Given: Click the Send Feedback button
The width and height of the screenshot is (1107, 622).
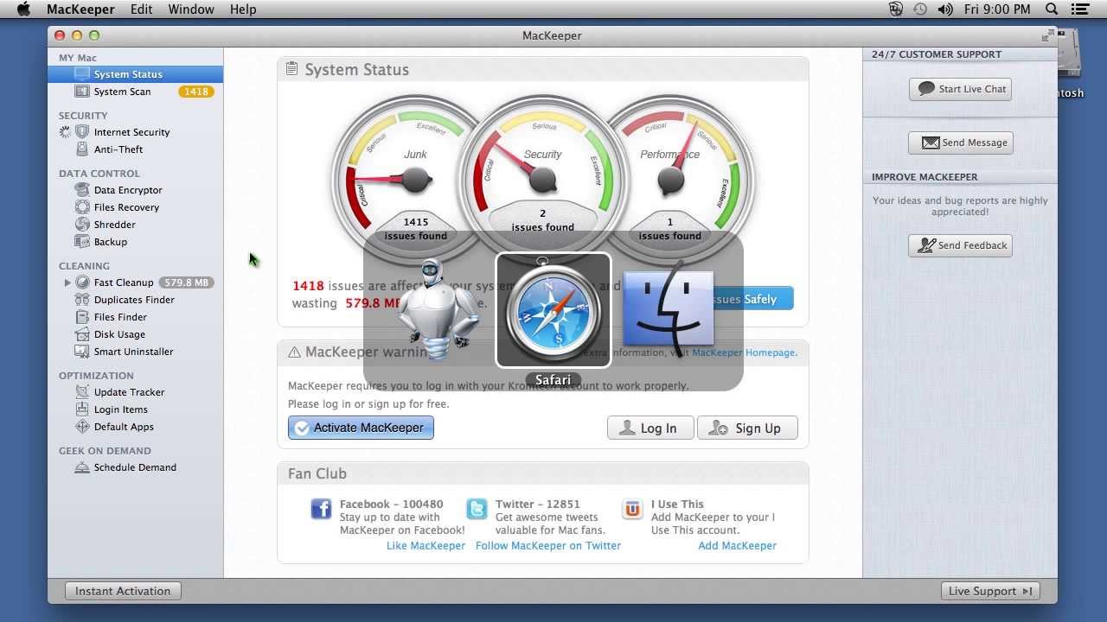Looking at the screenshot, I should 961,245.
